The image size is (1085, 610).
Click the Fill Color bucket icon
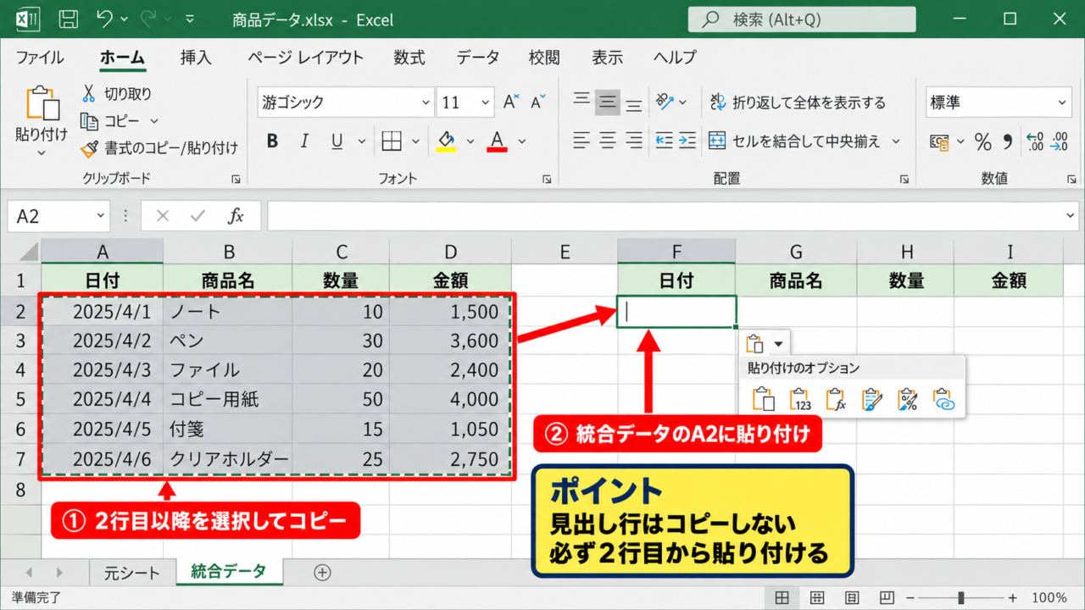446,141
